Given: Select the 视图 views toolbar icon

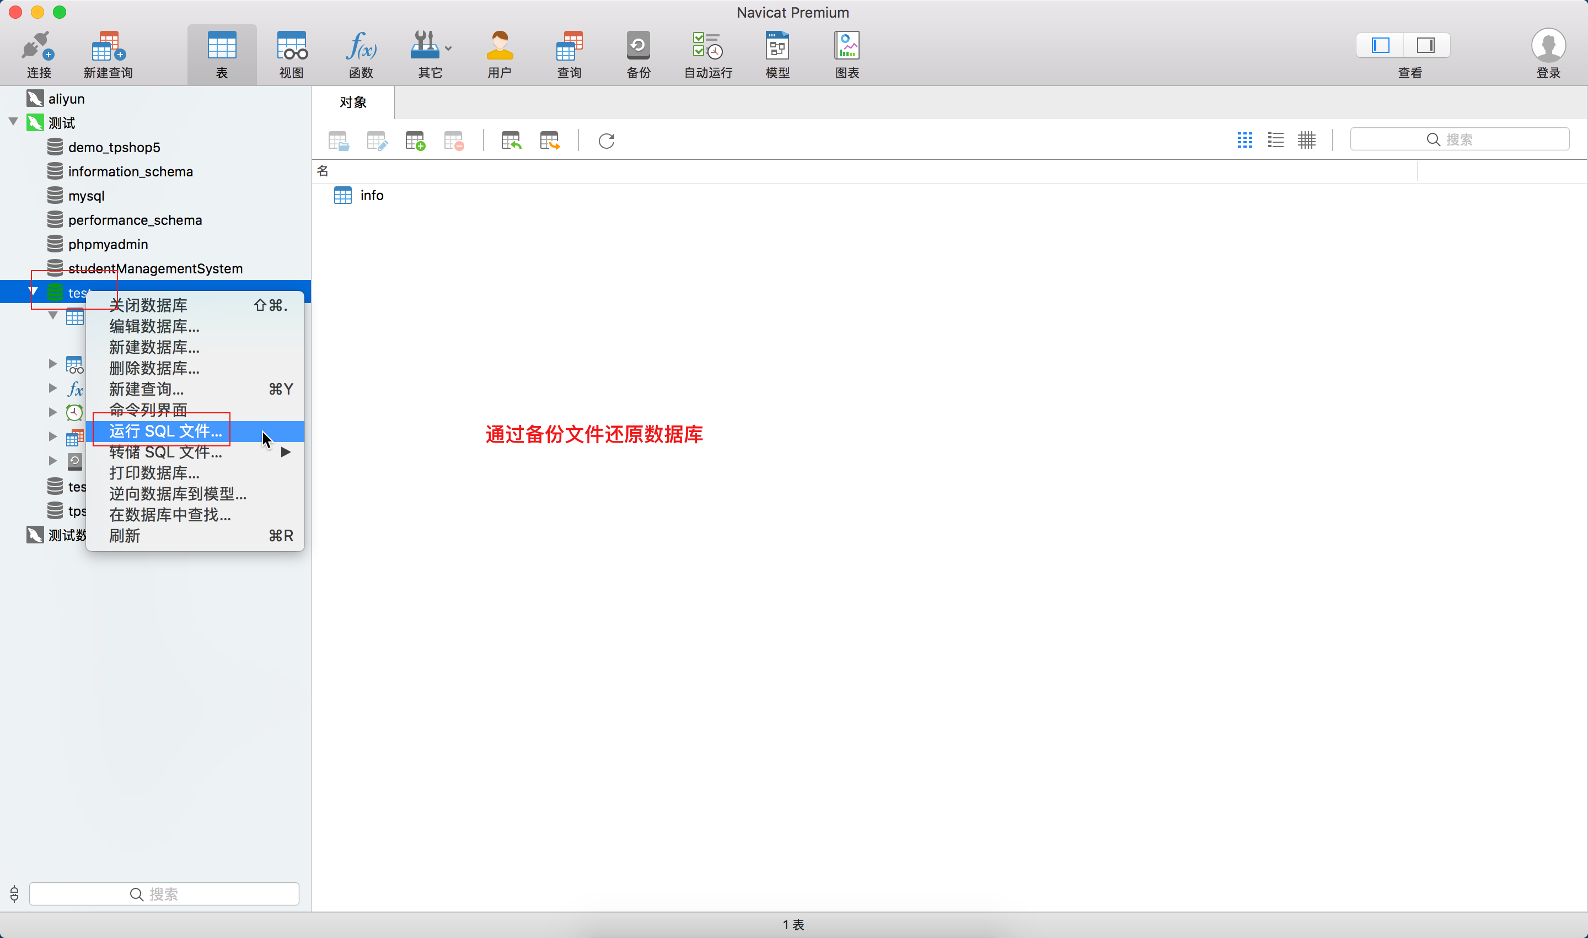Looking at the screenshot, I should (292, 47).
